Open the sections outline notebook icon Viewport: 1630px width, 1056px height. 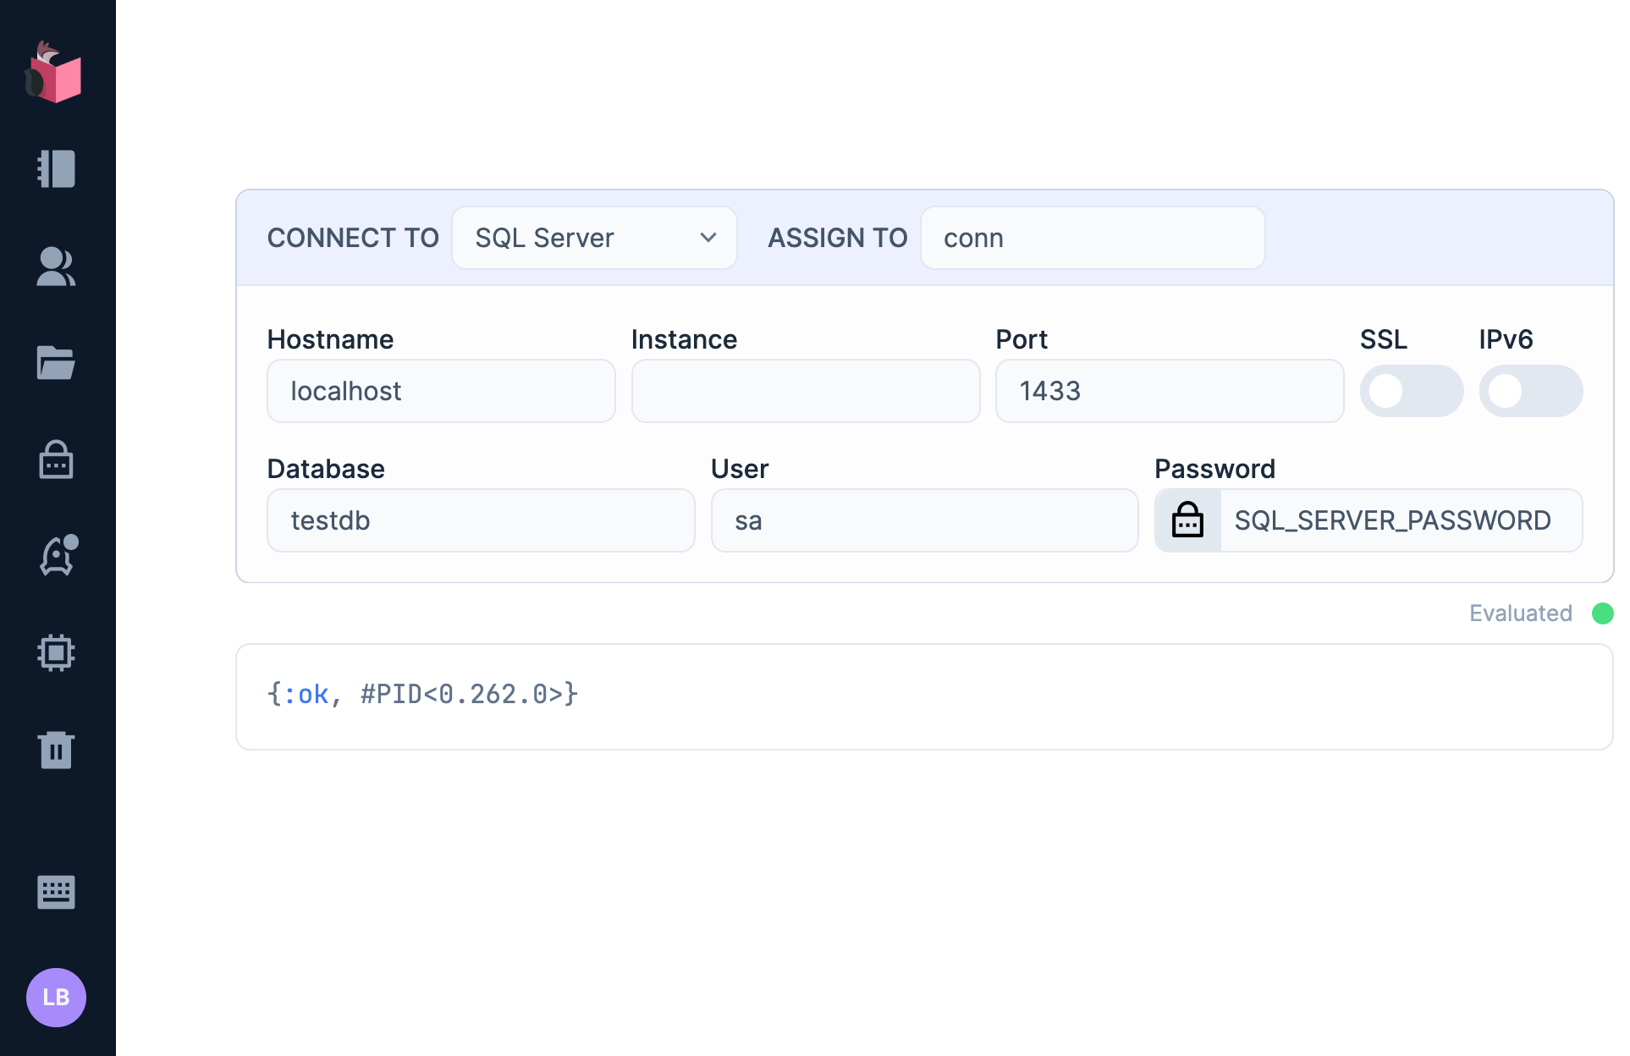[x=56, y=168]
